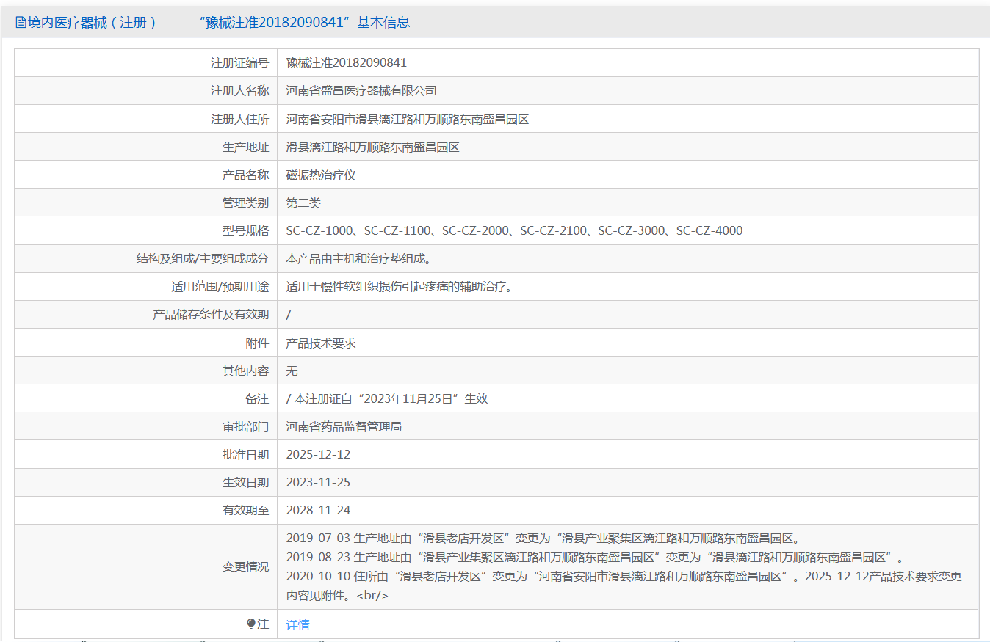
Task: Select text 本产品由主机和治疗垫组成。
Action: (361, 258)
